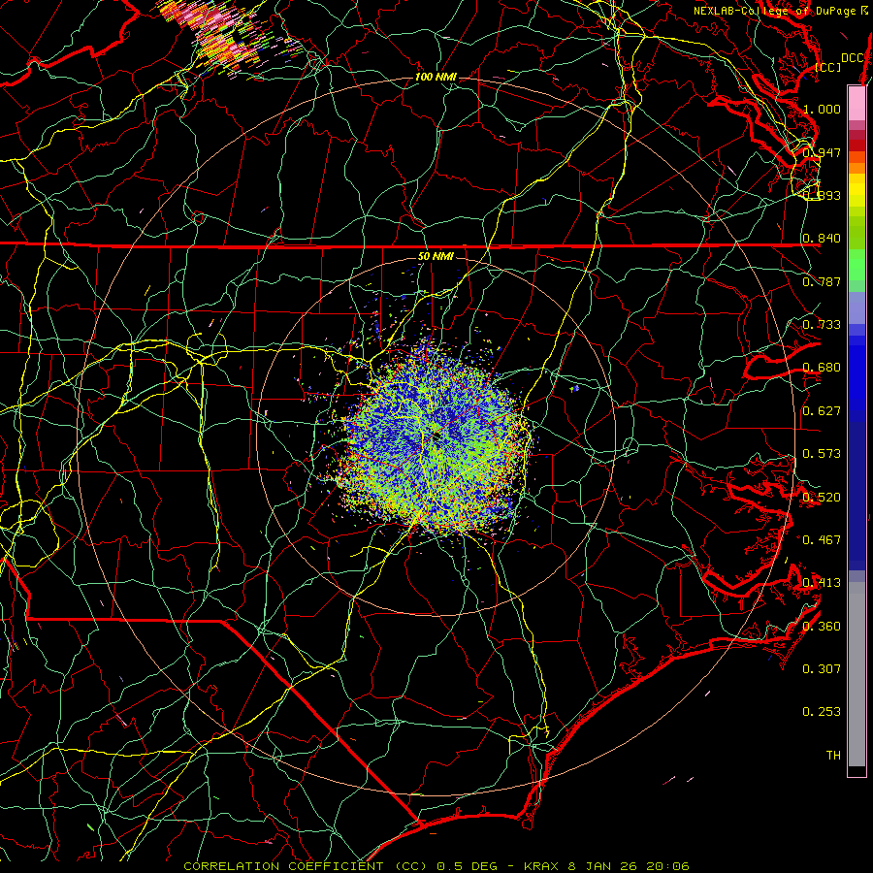
Task: Select the 1.000 value on the scale
Action: click(x=822, y=109)
